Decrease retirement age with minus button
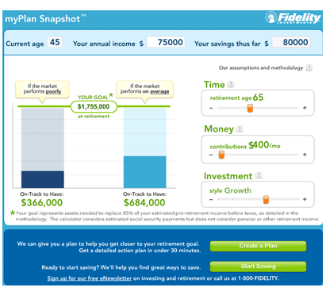The height and width of the screenshot is (295, 326). tap(211, 108)
